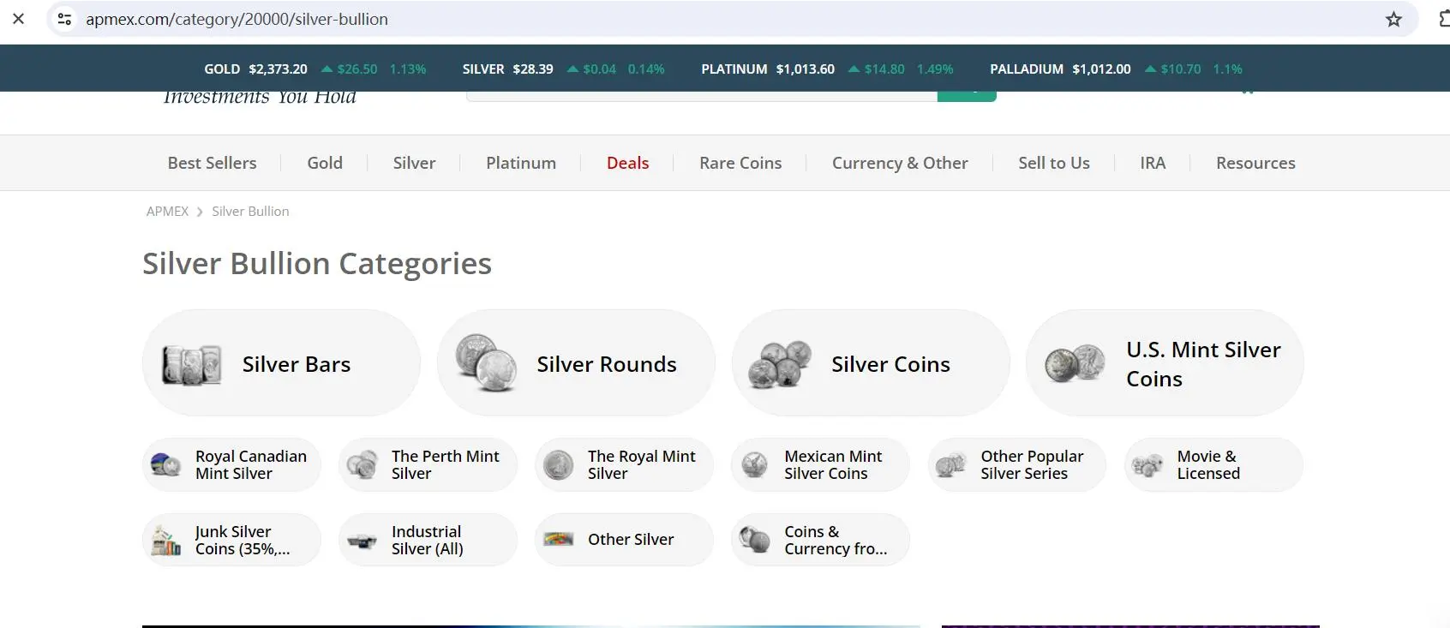
Task: Go to the Deals menu
Action: tap(628, 163)
